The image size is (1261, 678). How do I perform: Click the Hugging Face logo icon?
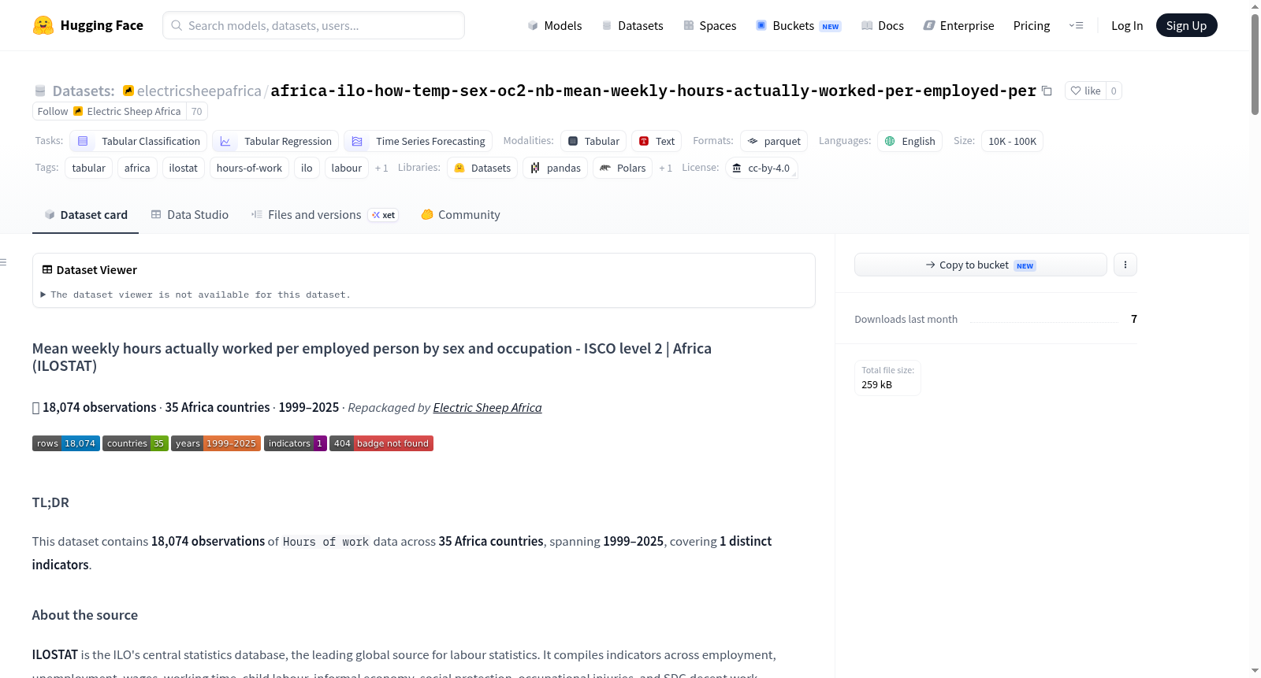(43, 25)
